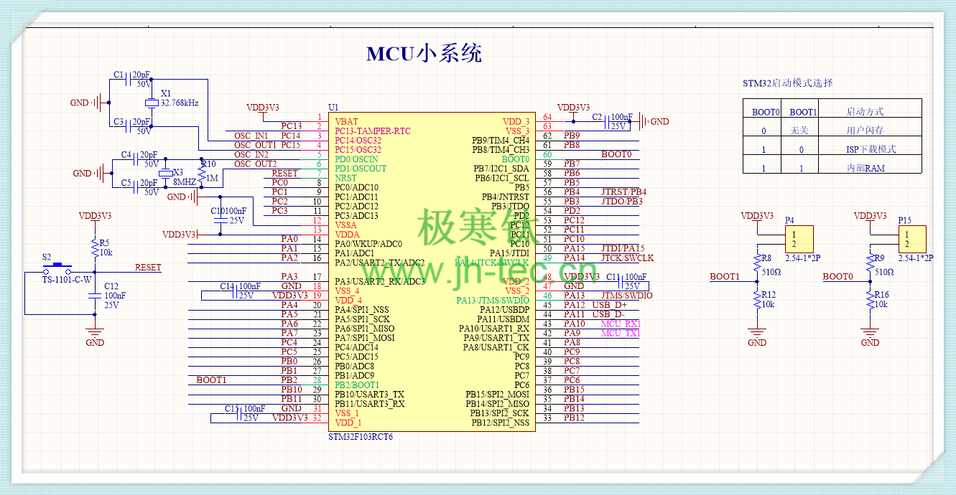
Task: Select the MCU_RX1 net label
Action: pyautogui.click(x=621, y=324)
